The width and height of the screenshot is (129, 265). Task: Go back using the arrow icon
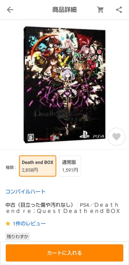click(x=10, y=10)
